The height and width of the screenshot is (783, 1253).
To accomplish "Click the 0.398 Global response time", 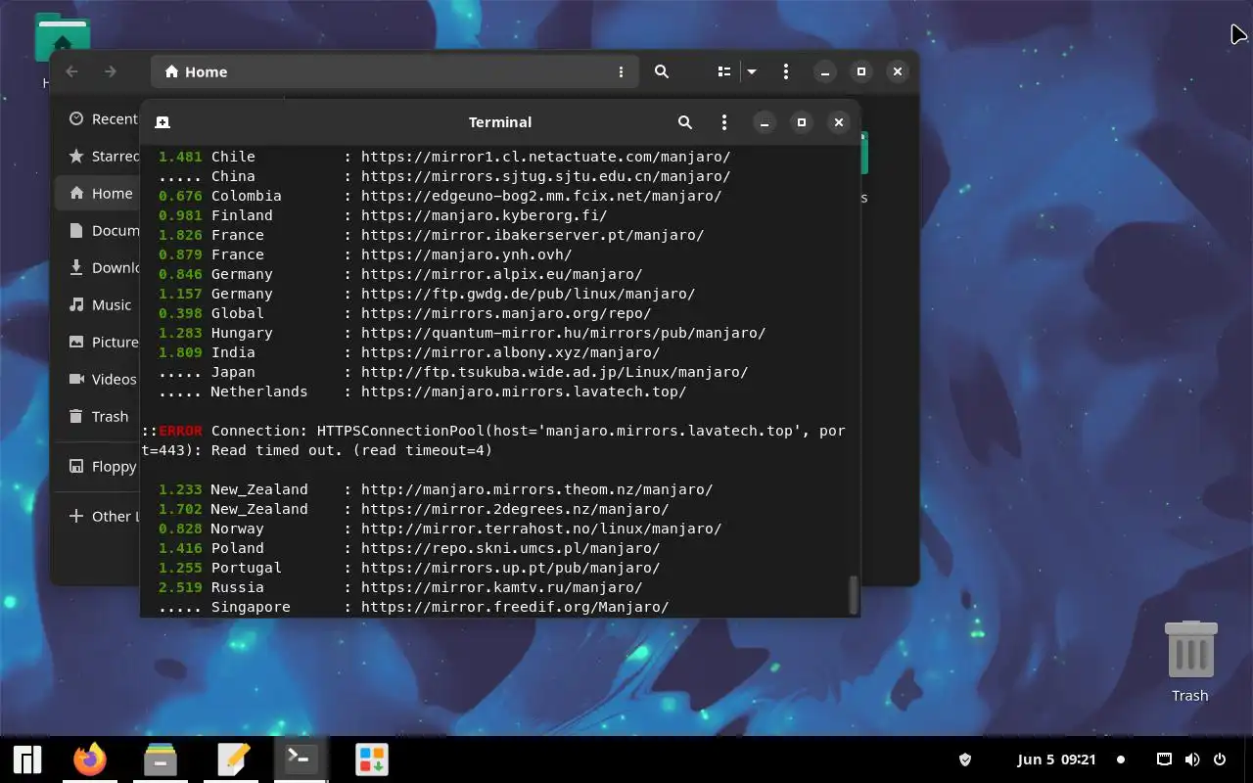I will point(180,313).
